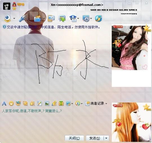The width and height of the screenshot is (152, 143).
Task: Click the send picture icon
Action: coord(47,103)
